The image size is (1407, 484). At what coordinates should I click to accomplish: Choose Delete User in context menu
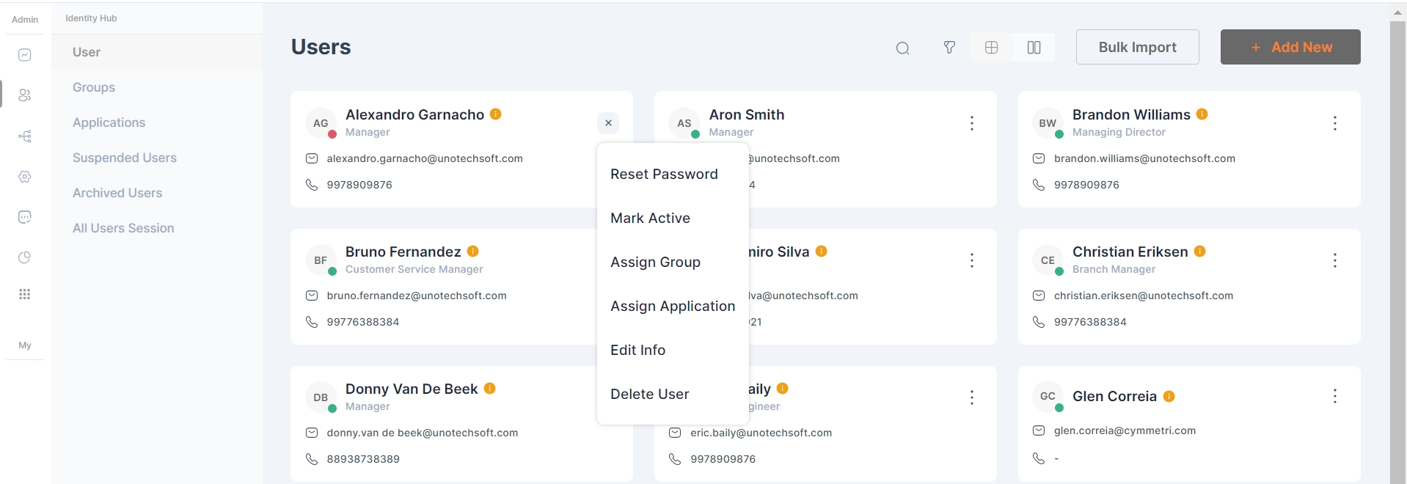tap(649, 394)
